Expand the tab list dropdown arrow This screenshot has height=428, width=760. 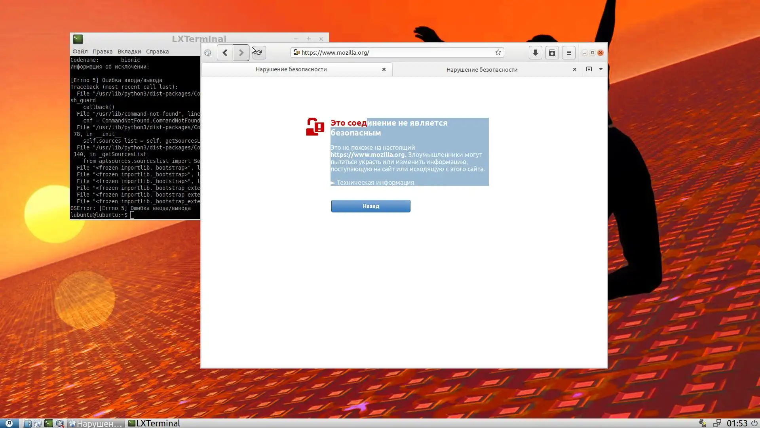pos(601,69)
